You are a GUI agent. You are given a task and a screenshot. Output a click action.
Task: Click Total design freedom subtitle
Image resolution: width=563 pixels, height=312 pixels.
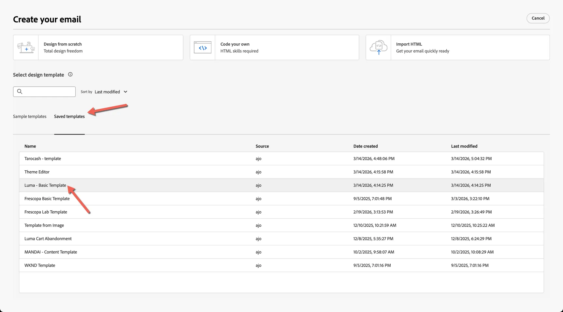[63, 51]
